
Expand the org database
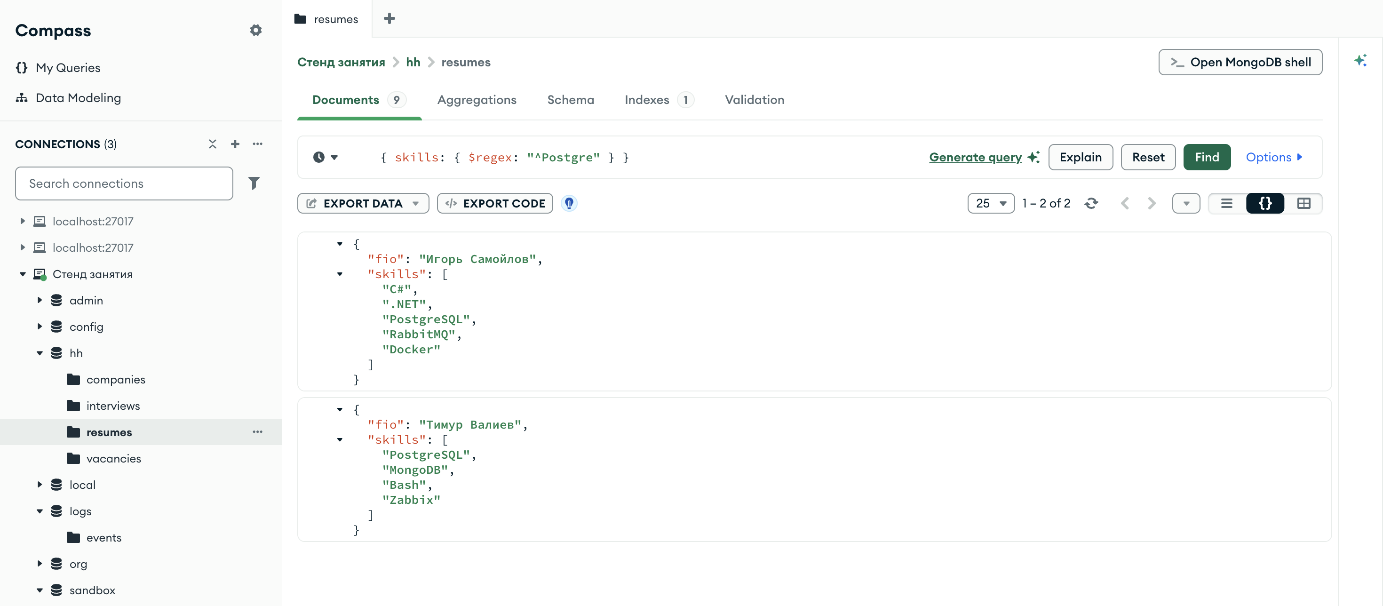pyautogui.click(x=40, y=564)
